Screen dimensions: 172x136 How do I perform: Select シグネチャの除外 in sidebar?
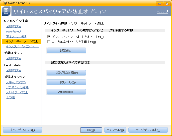coord(17,87)
